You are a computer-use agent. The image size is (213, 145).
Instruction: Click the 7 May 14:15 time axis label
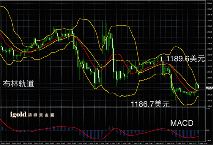pos(203,143)
